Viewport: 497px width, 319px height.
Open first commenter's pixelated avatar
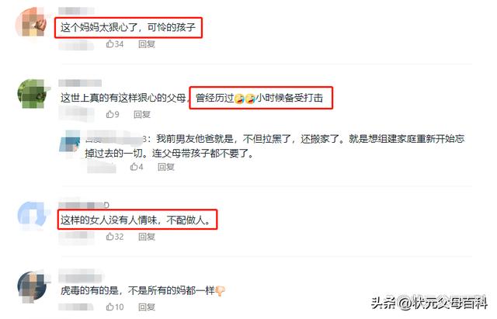[31, 23]
